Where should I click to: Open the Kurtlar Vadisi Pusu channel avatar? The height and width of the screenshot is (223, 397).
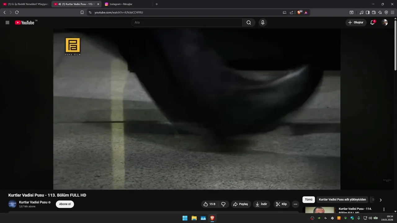point(12,204)
